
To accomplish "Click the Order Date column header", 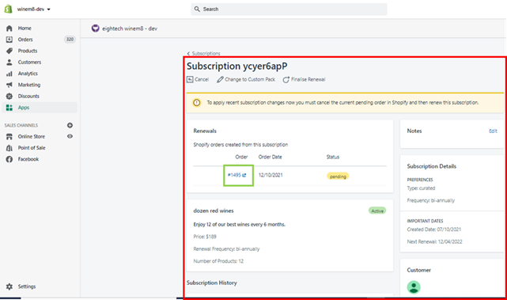I will (270, 157).
